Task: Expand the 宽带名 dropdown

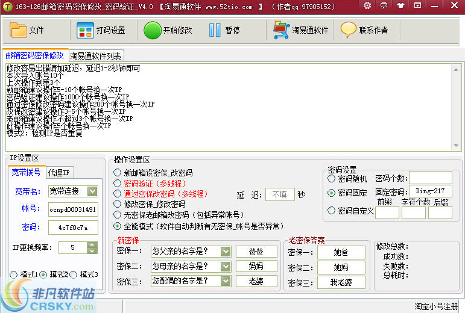Action: [x=92, y=191]
